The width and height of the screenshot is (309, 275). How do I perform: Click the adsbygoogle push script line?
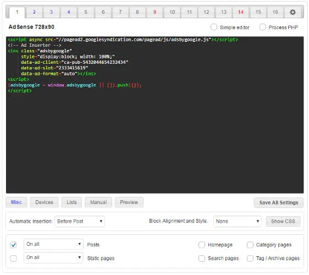tap(75, 85)
